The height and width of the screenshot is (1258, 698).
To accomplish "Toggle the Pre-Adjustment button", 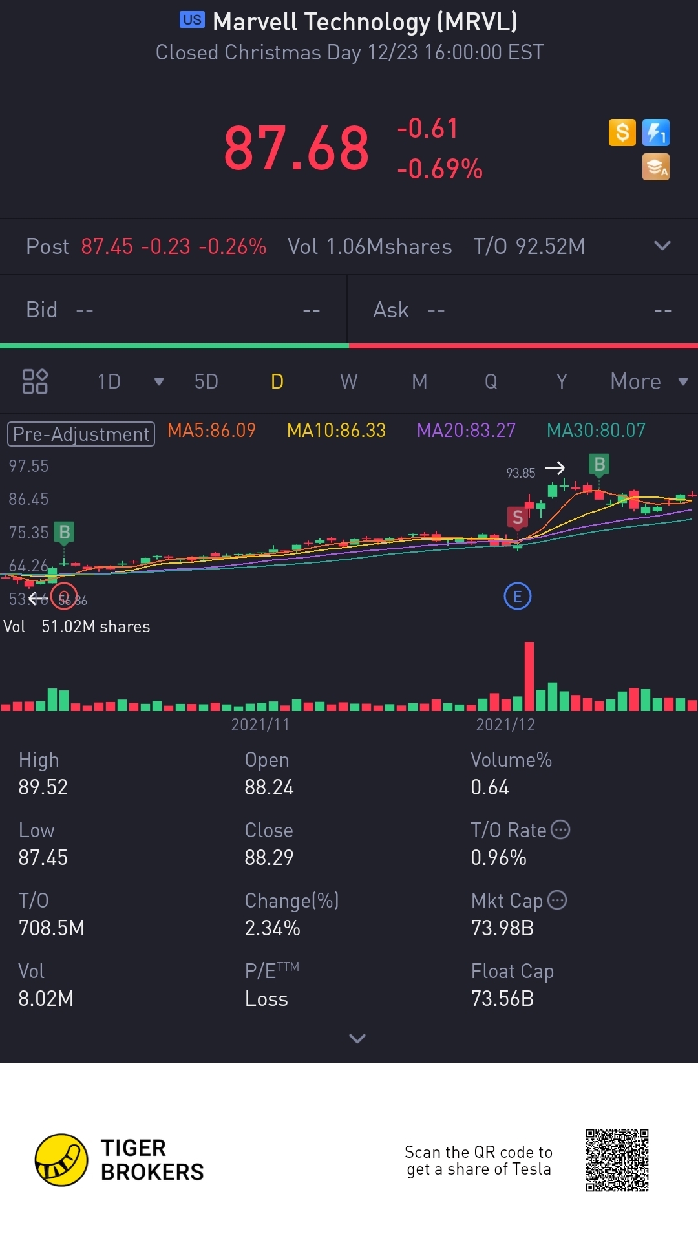I will tap(81, 434).
